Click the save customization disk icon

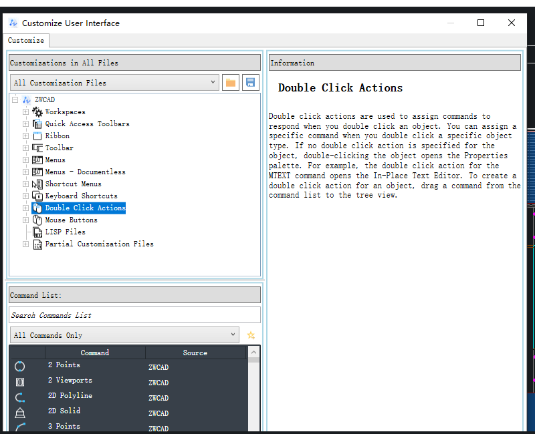coord(251,83)
